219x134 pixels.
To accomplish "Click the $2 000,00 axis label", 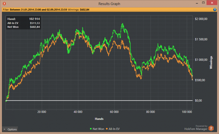I will [x=201, y=19].
